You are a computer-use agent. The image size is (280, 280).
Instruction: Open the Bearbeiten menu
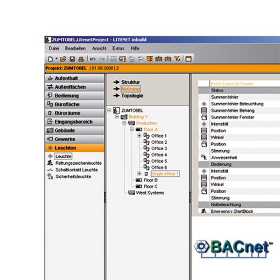tap(75, 48)
